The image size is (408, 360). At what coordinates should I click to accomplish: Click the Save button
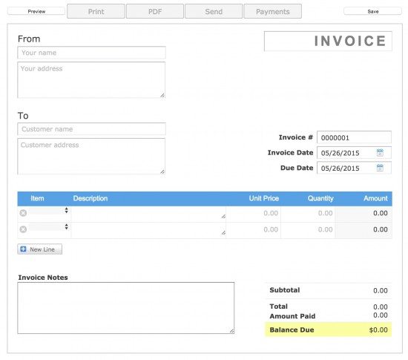373,11
